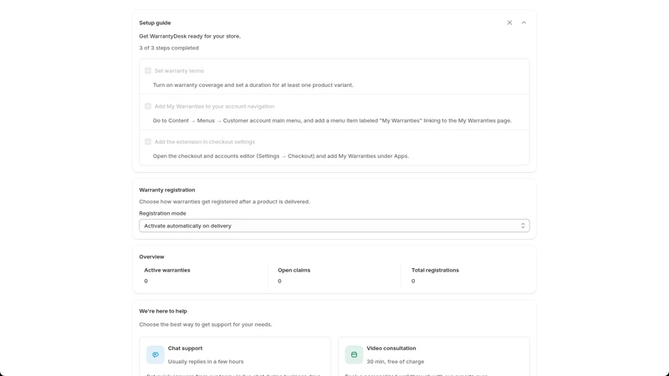Click the up/down arrows on Registration mode select
Screen dimensions: 669x376
[x=523, y=226]
